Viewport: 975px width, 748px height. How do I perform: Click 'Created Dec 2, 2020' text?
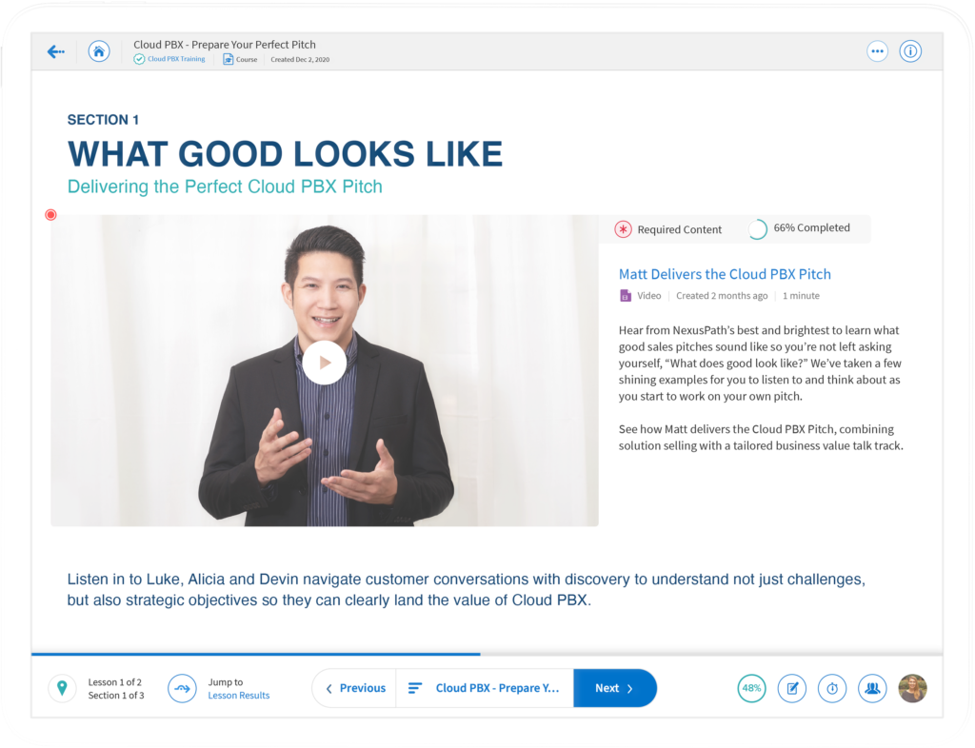click(x=300, y=60)
